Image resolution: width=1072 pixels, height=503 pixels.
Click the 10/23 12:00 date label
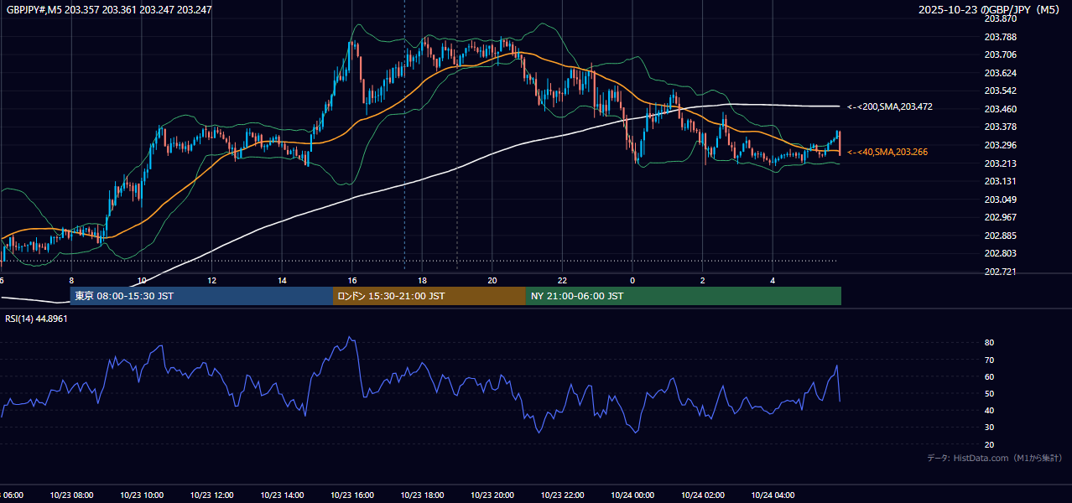pyautogui.click(x=211, y=495)
